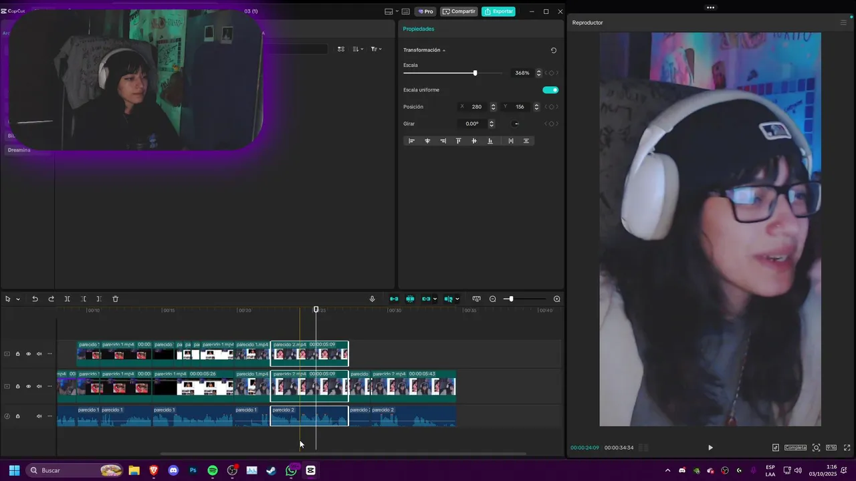The height and width of the screenshot is (481, 856).
Task: Open the Propiedades tab
Action: (x=419, y=29)
